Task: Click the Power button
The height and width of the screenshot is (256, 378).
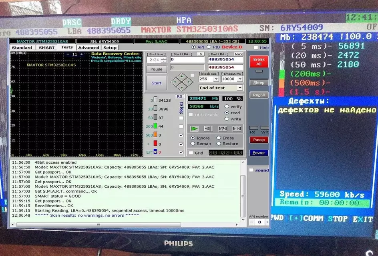Action: pos(259,153)
